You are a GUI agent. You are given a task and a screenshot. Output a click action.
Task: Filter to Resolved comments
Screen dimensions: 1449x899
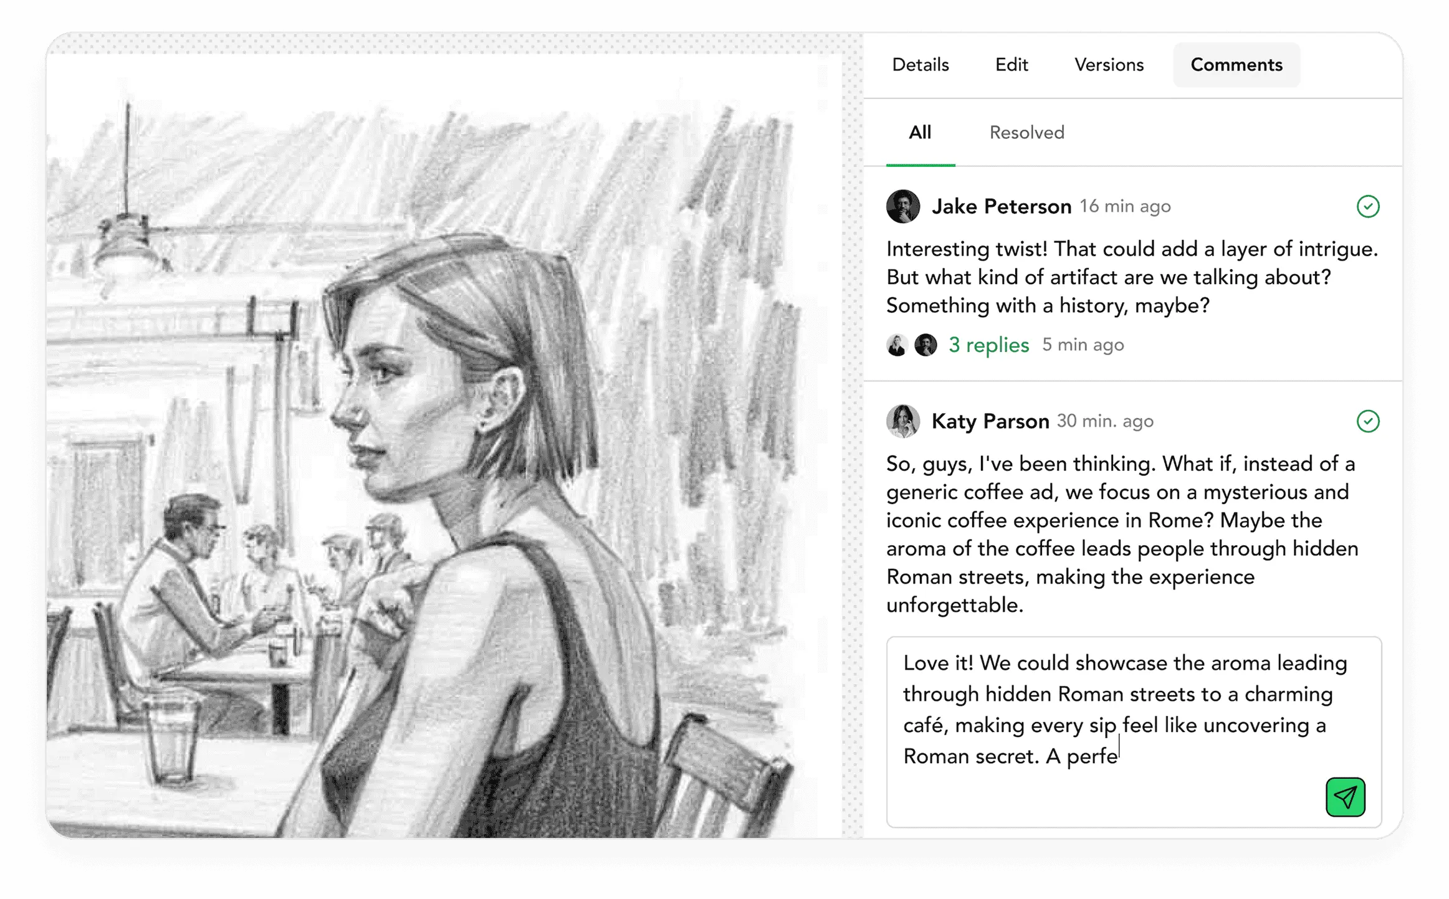1026,133
